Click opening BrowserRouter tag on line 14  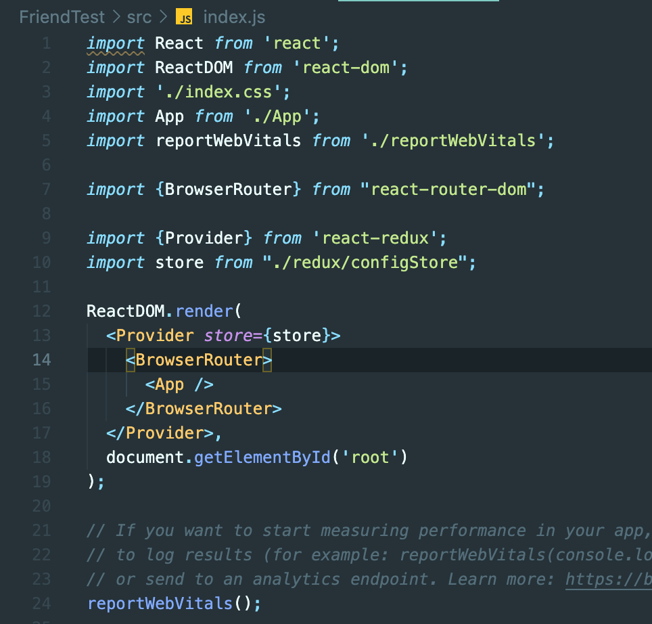click(199, 360)
